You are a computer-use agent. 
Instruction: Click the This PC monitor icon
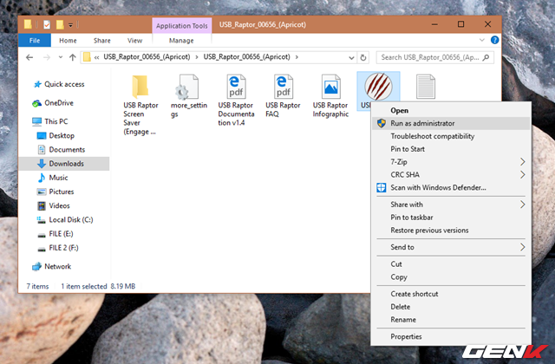point(36,121)
